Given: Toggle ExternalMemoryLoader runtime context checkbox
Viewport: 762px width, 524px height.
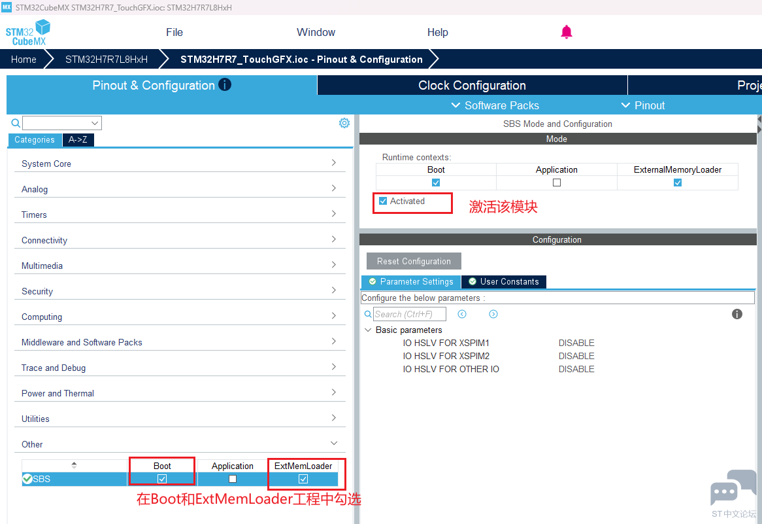Looking at the screenshot, I should point(678,183).
